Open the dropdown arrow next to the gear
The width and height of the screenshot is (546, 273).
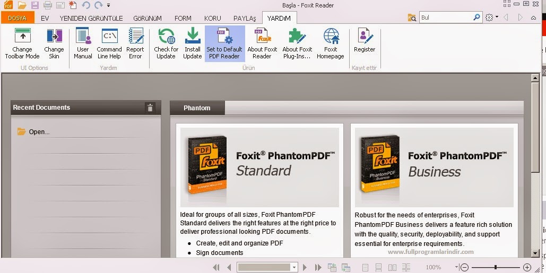pyautogui.click(x=497, y=16)
